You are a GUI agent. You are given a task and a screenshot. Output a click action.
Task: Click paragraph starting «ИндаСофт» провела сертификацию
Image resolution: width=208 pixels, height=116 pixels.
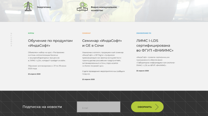tap(156, 61)
